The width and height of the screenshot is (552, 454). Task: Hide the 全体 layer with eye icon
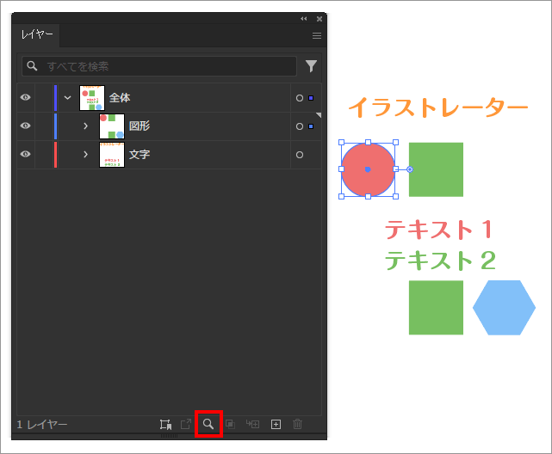(25, 97)
